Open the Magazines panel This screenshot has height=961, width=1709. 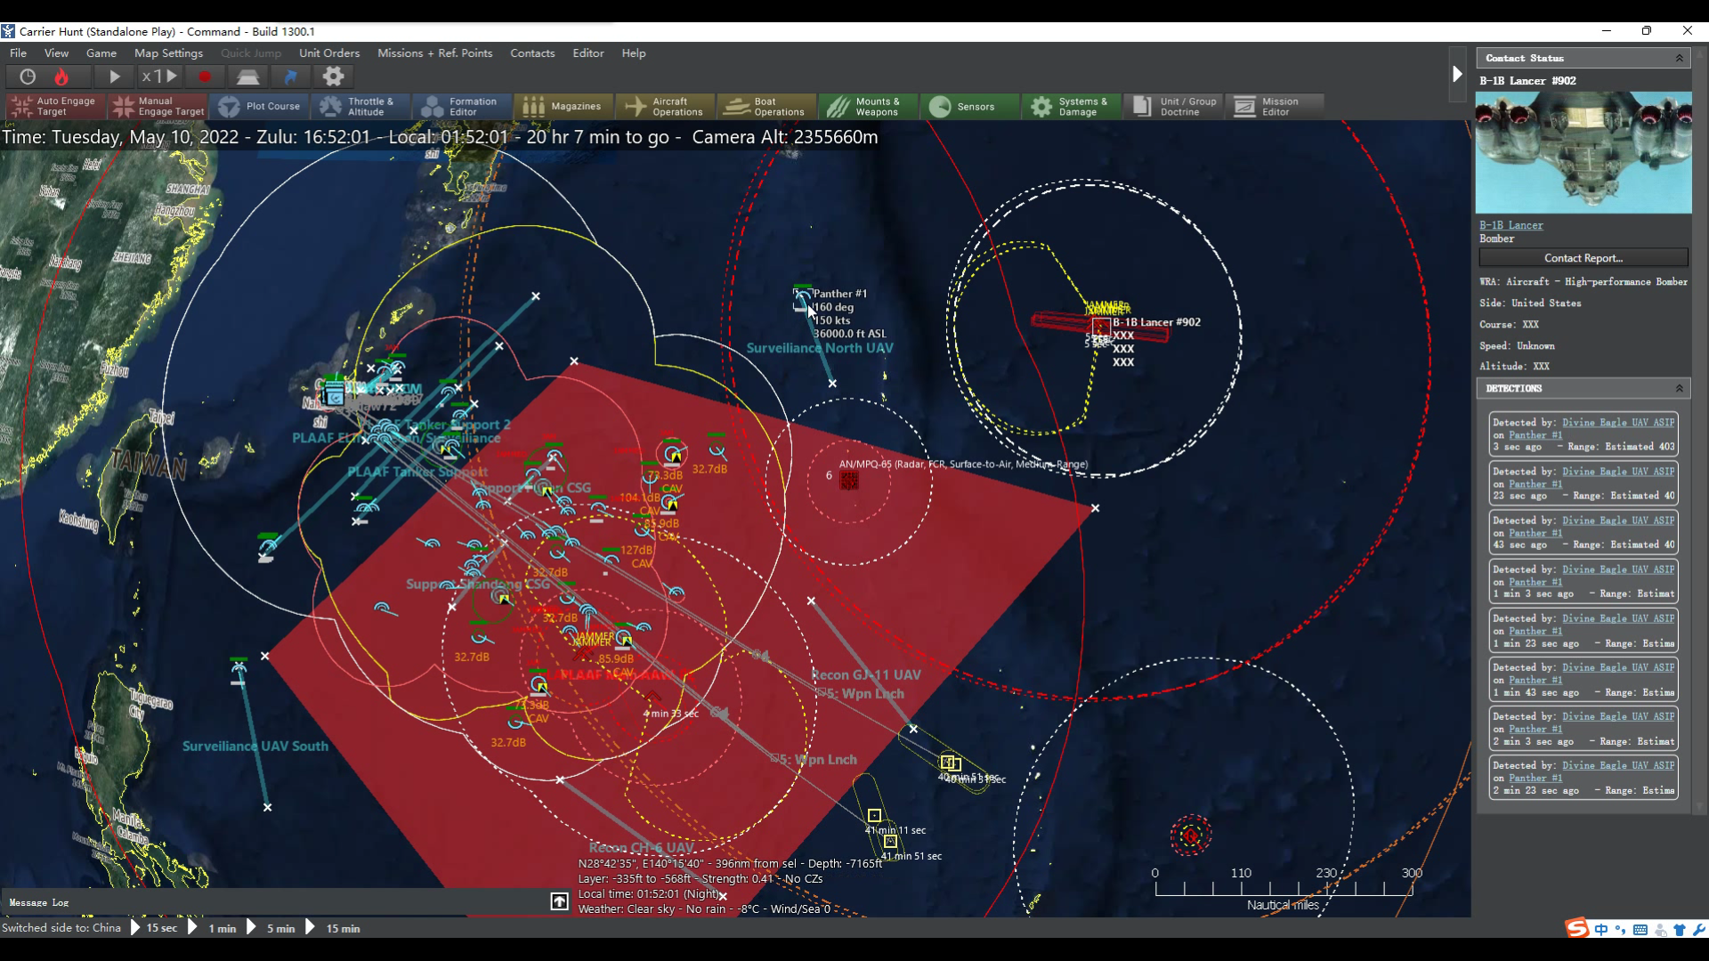pos(563,107)
